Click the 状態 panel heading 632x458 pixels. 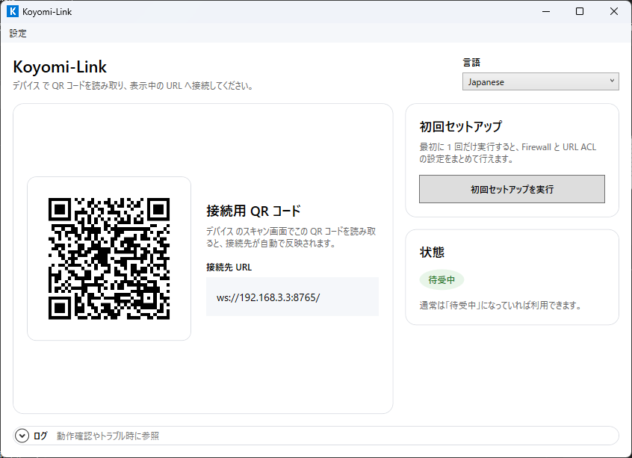(432, 253)
